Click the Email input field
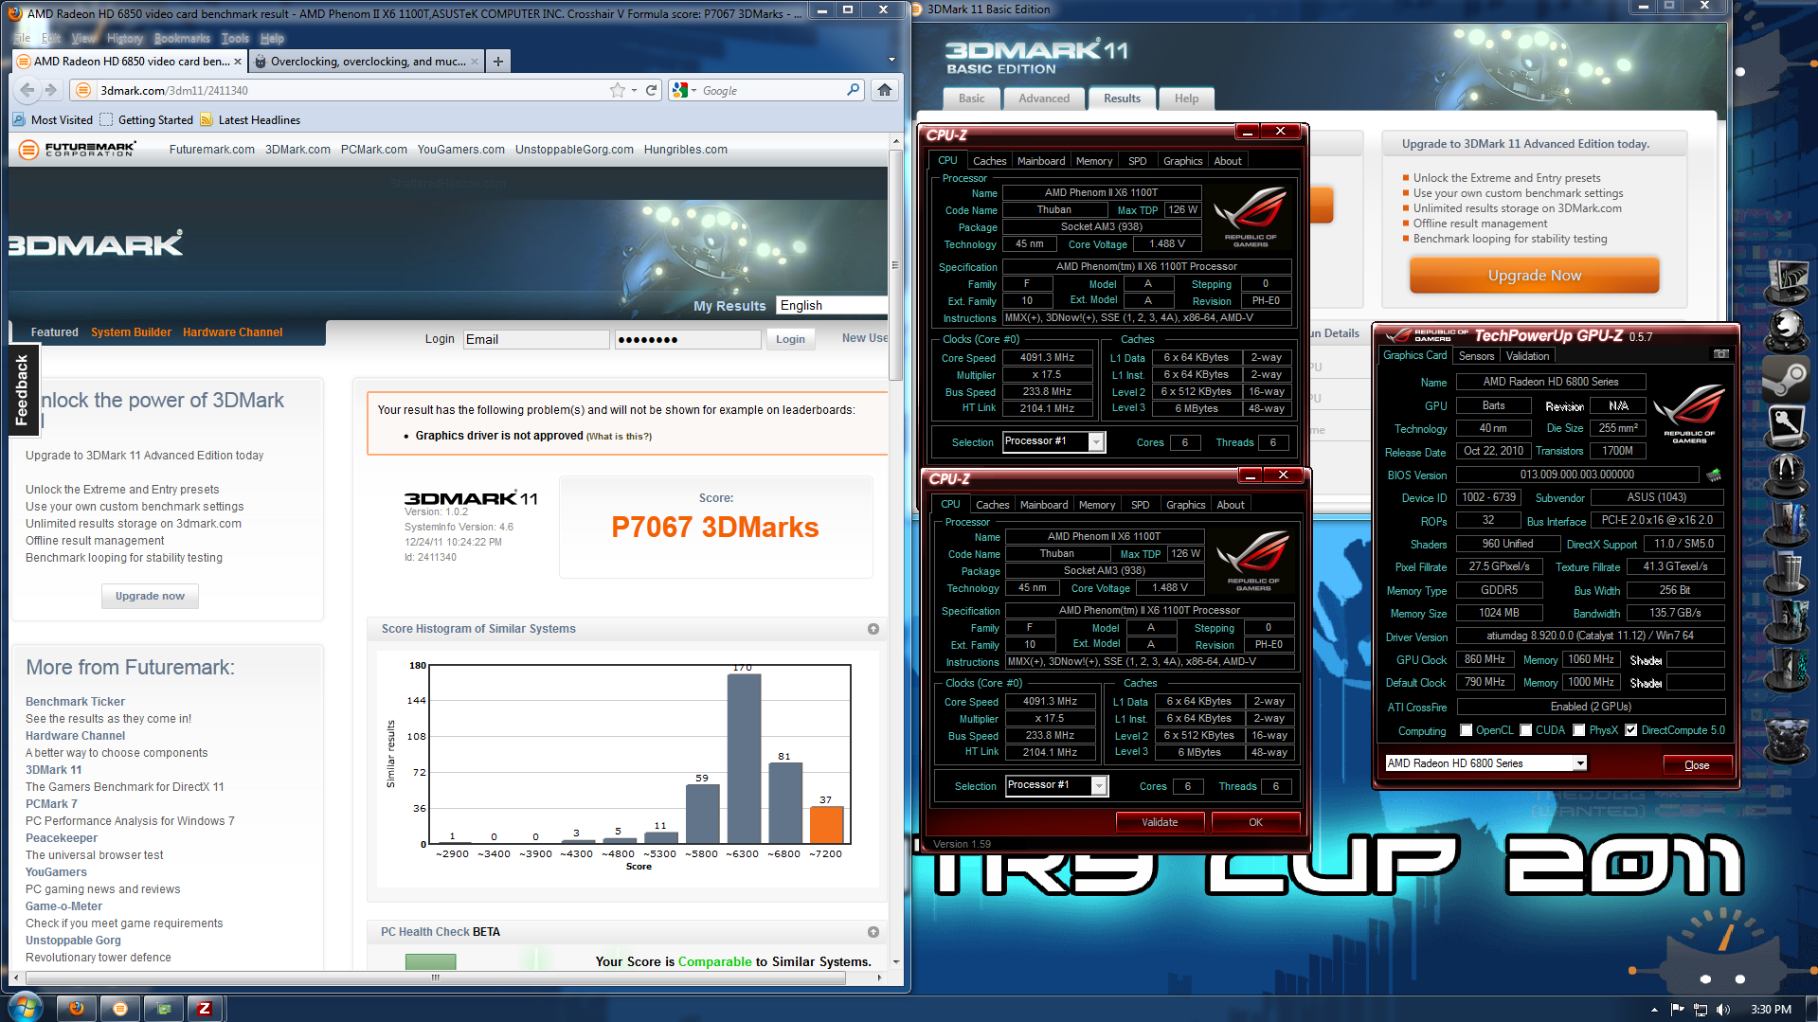Screen dimensions: 1818x1022 tap(536, 339)
